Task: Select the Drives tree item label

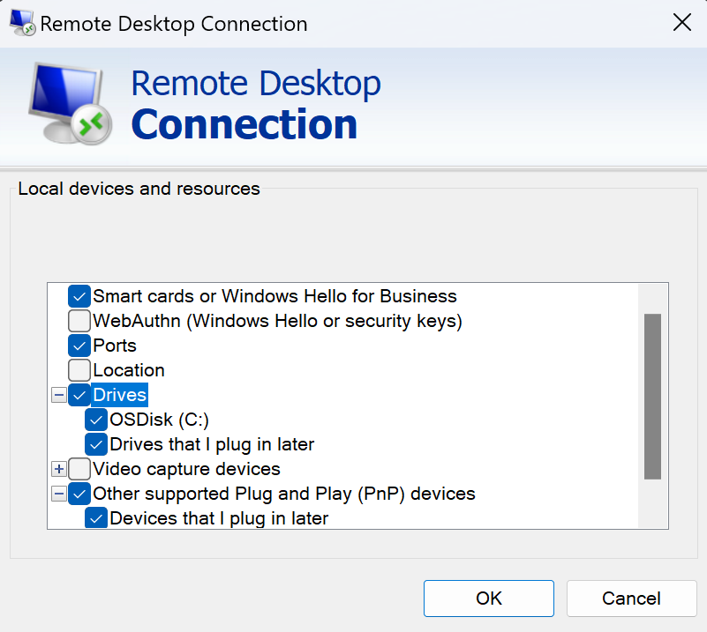Action: tap(119, 395)
